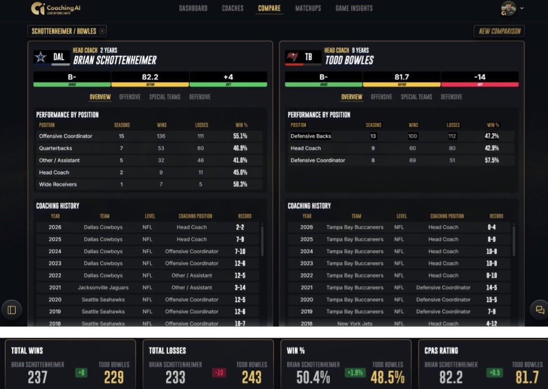Viewport: 548px width, 389px height.
Task: Start a New Comparison
Action: click(x=499, y=31)
